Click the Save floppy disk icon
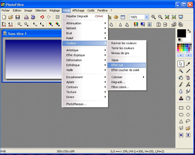This screenshot has height=155, width=195. (17, 17)
